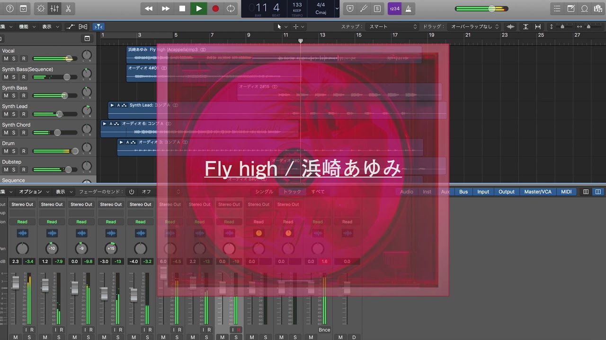Viewport: 606px width, 340px height.
Task: Click the Horizontal Auto Zoom button
Action: pos(538,27)
